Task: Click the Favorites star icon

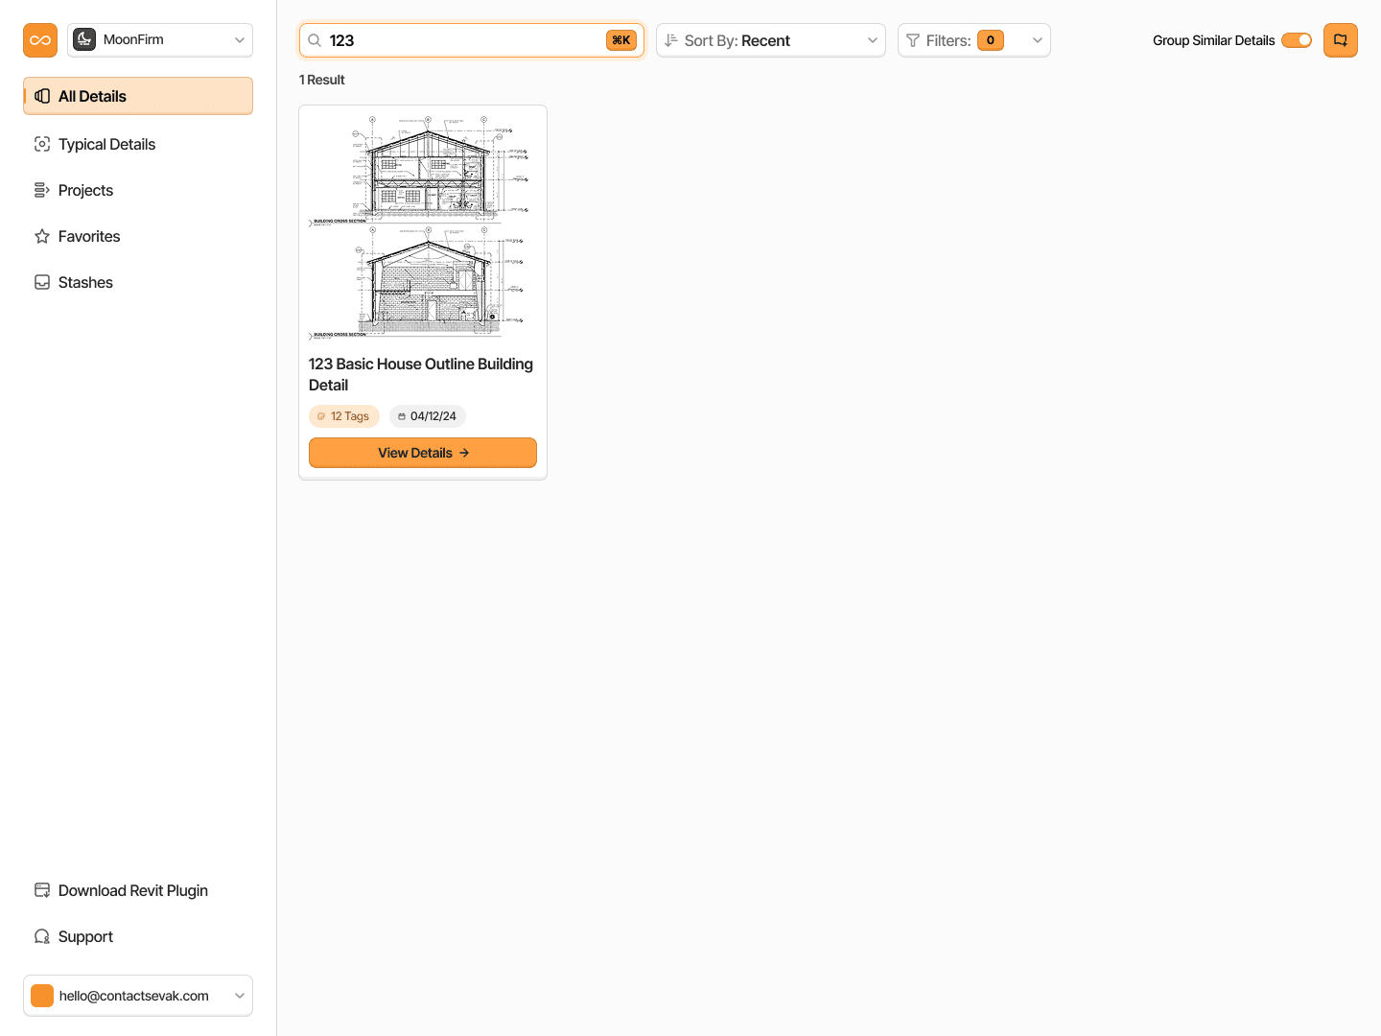Action: click(x=42, y=236)
